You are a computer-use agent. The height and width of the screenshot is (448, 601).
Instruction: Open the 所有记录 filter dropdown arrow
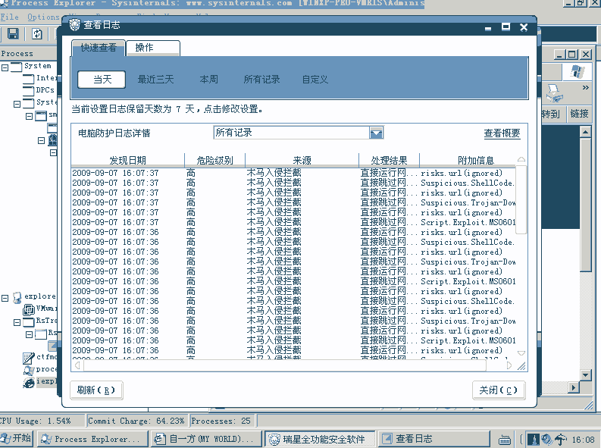click(376, 133)
